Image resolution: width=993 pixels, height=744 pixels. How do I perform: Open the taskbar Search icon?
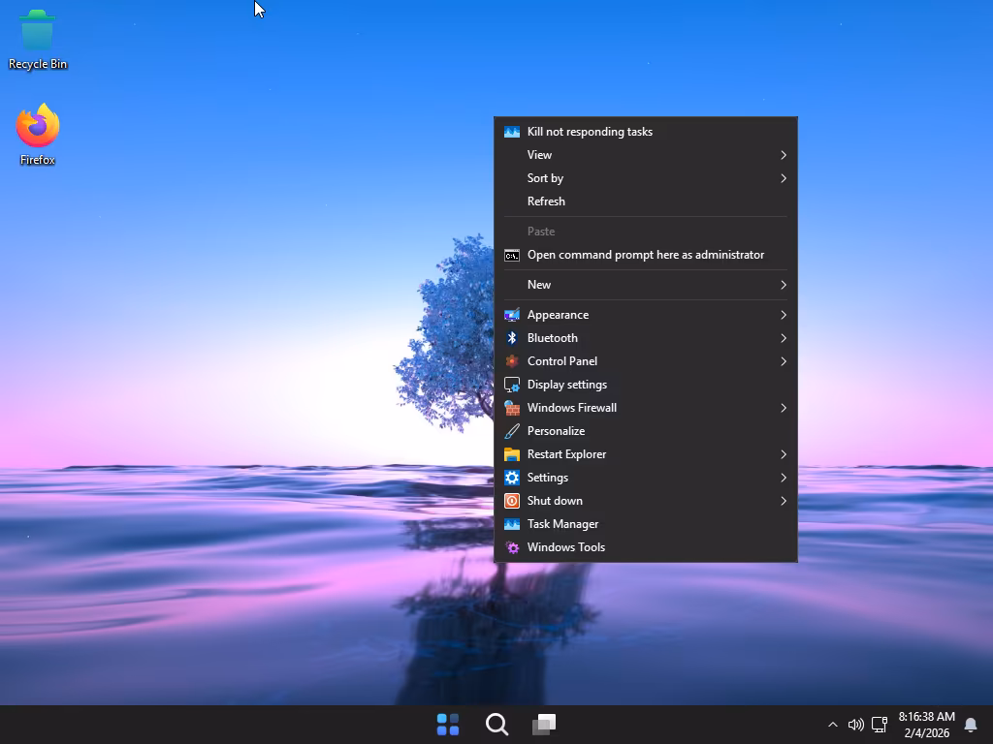point(496,725)
